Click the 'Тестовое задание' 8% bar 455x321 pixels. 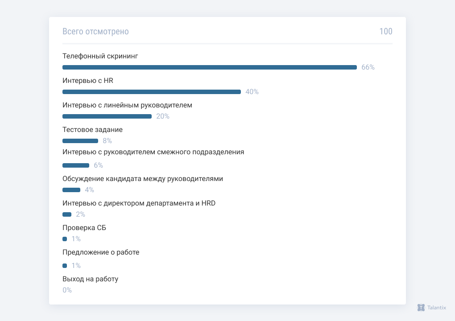80,141
